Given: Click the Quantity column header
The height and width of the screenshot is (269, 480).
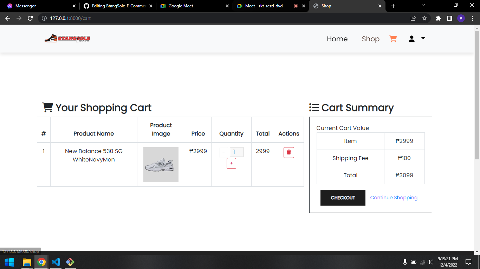Looking at the screenshot, I should coord(231,133).
